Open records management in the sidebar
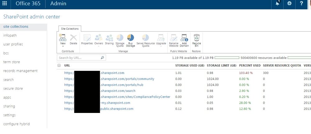Screen dimensions: 311x134 tap(21, 71)
